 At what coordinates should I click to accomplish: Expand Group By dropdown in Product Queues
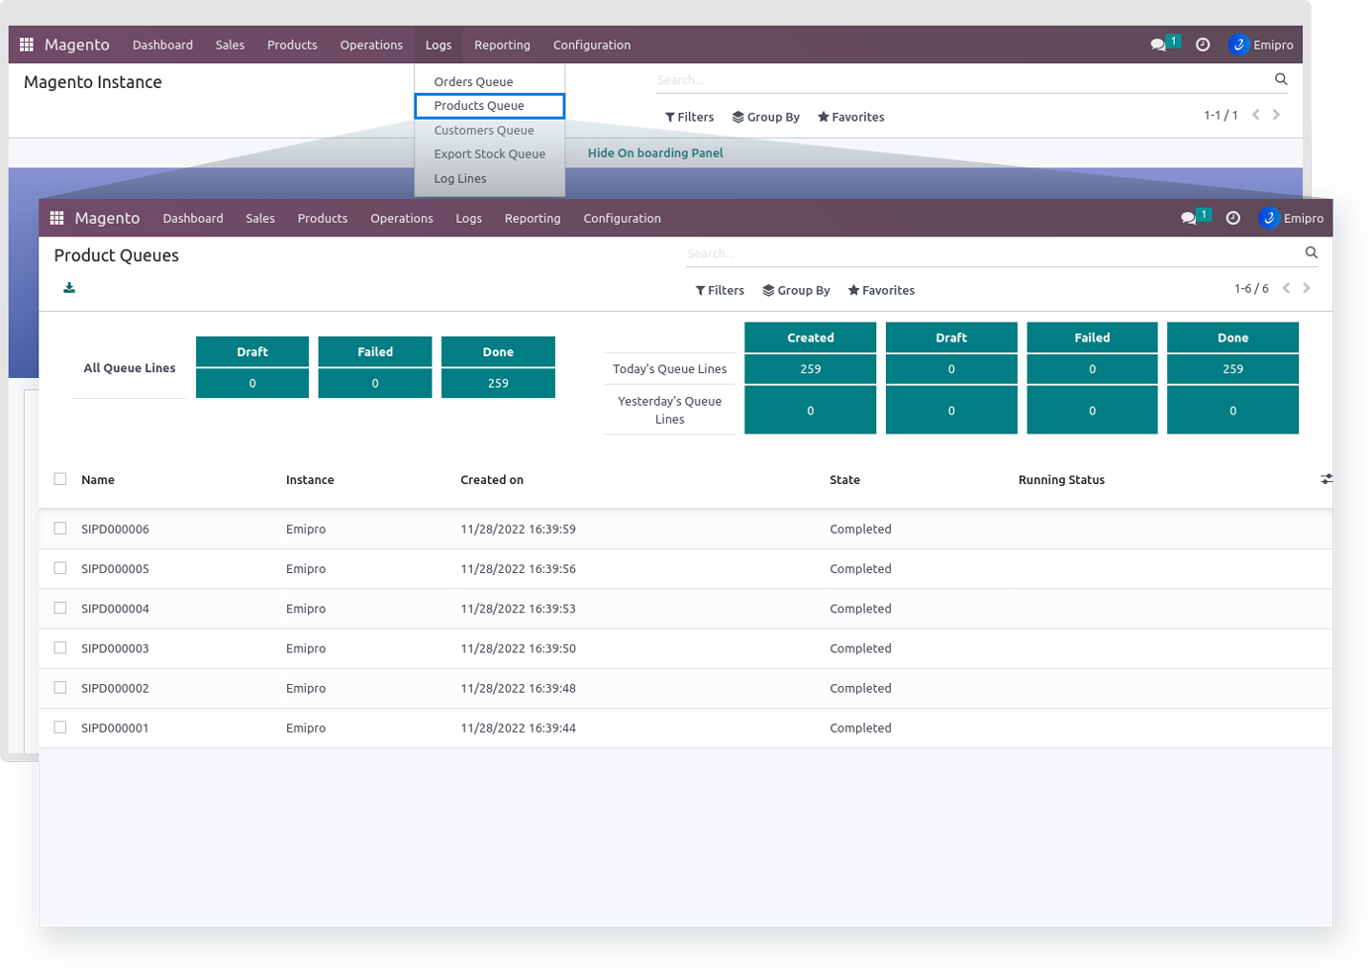[796, 291]
